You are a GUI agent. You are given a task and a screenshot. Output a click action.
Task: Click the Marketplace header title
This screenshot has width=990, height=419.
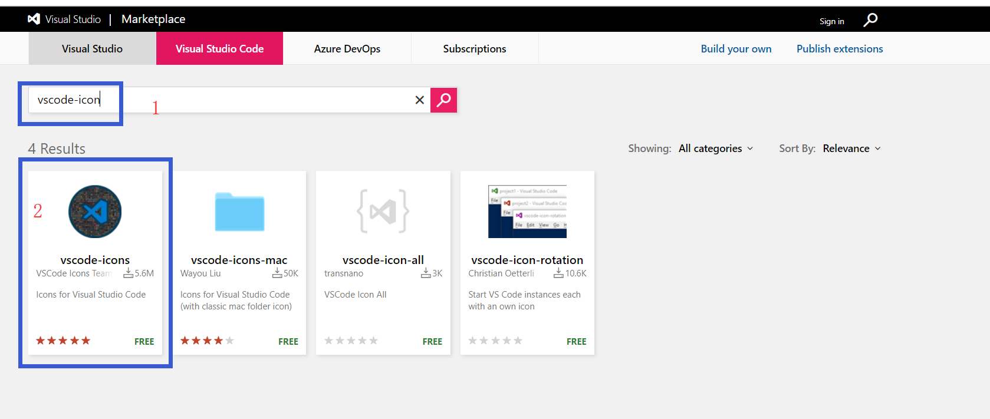[153, 19]
